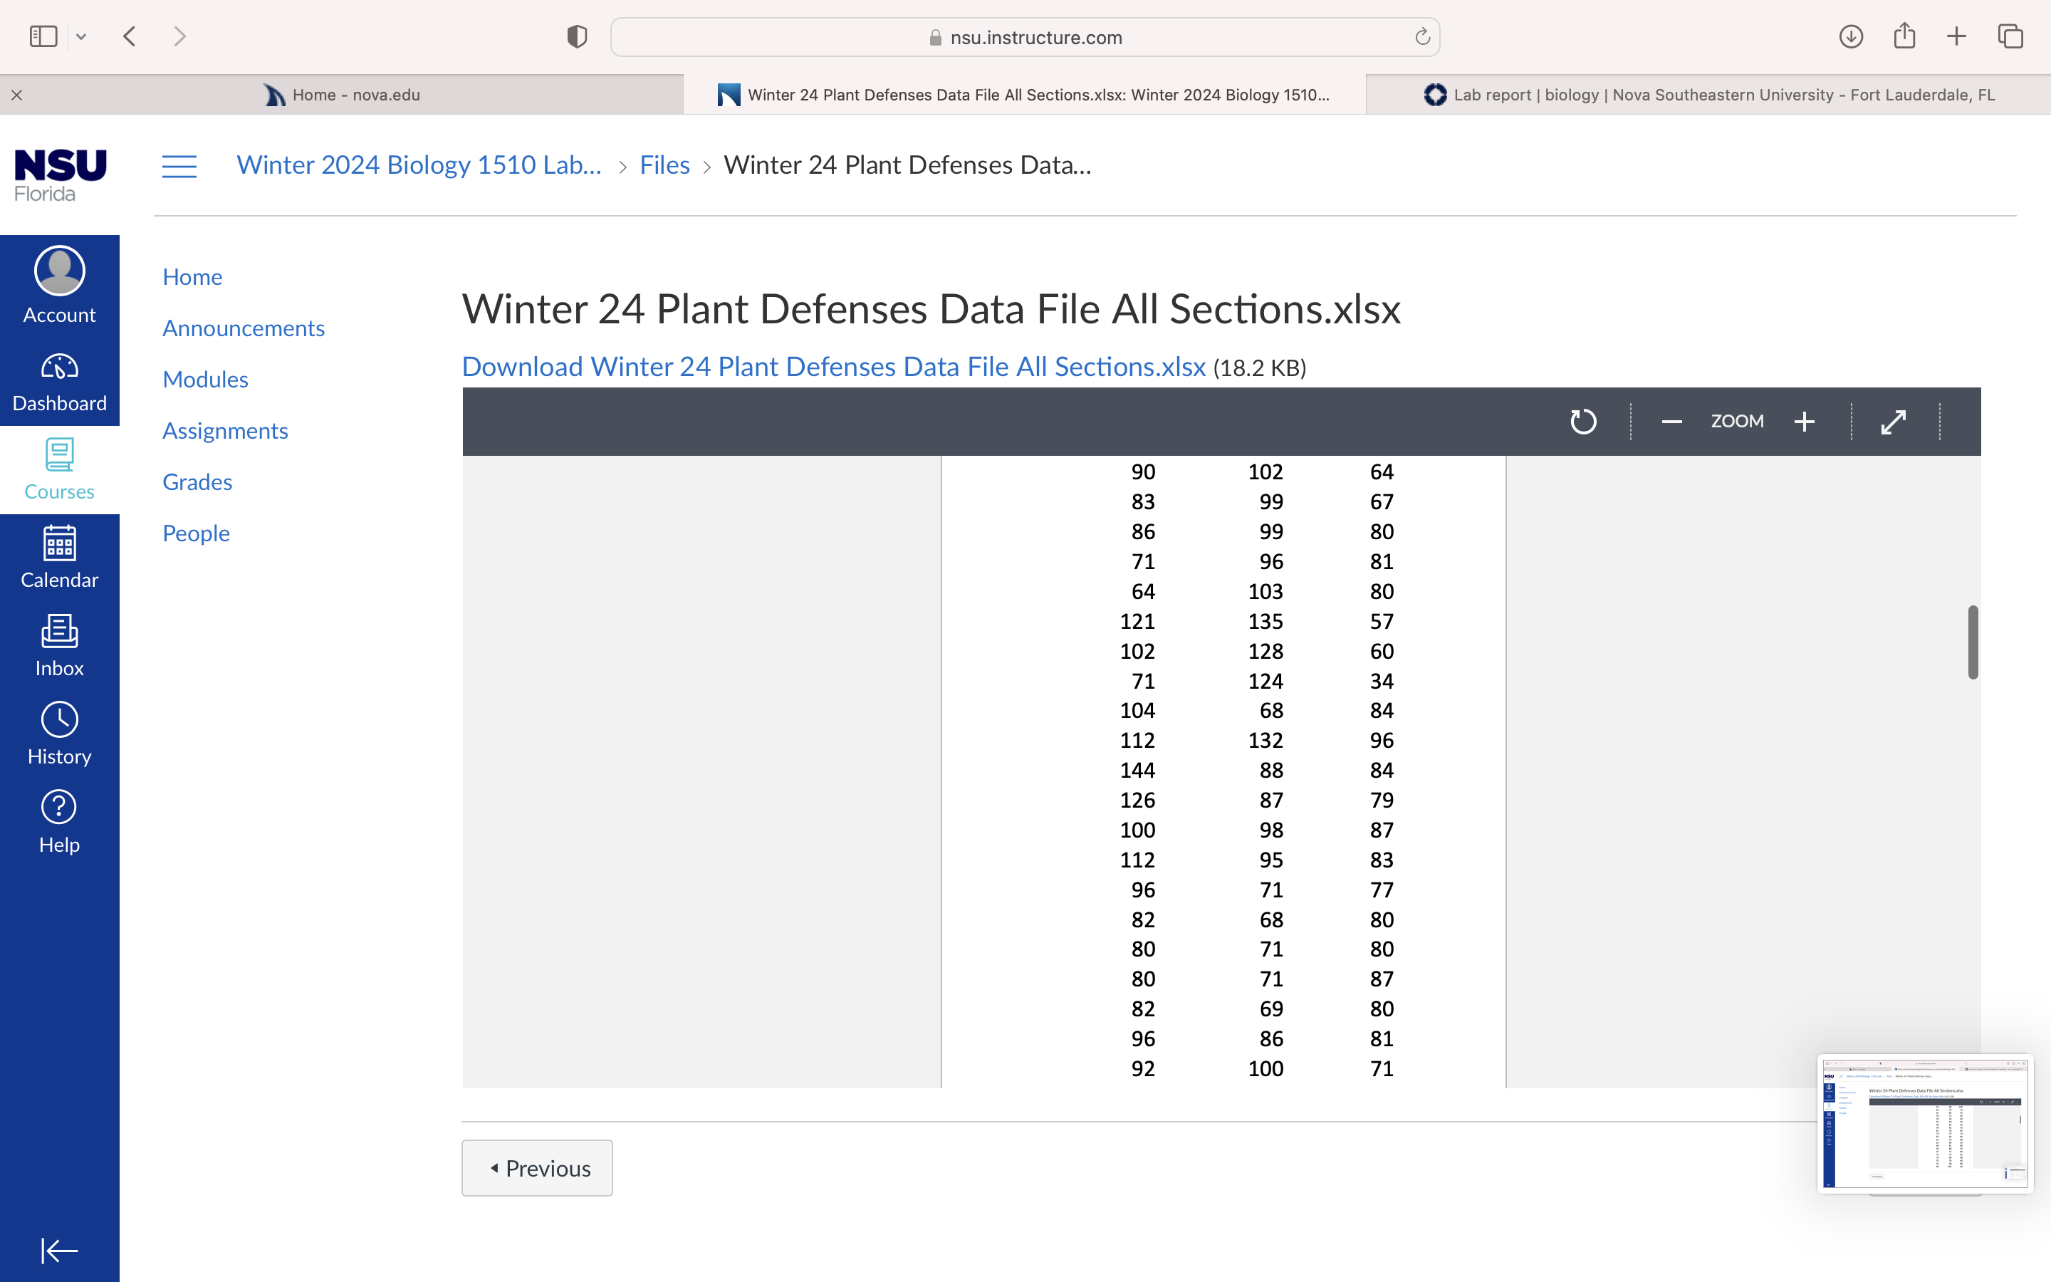The height and width of the screenshot is (1282, 2051).
Task: Switch to the Lab report biology tab
Action: pyautogui.click(x=1708, y=95)
